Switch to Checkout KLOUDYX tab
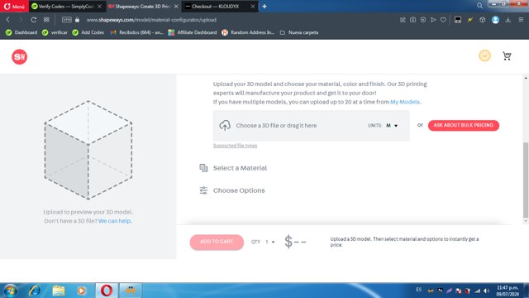529x298 pixels. 216,7
